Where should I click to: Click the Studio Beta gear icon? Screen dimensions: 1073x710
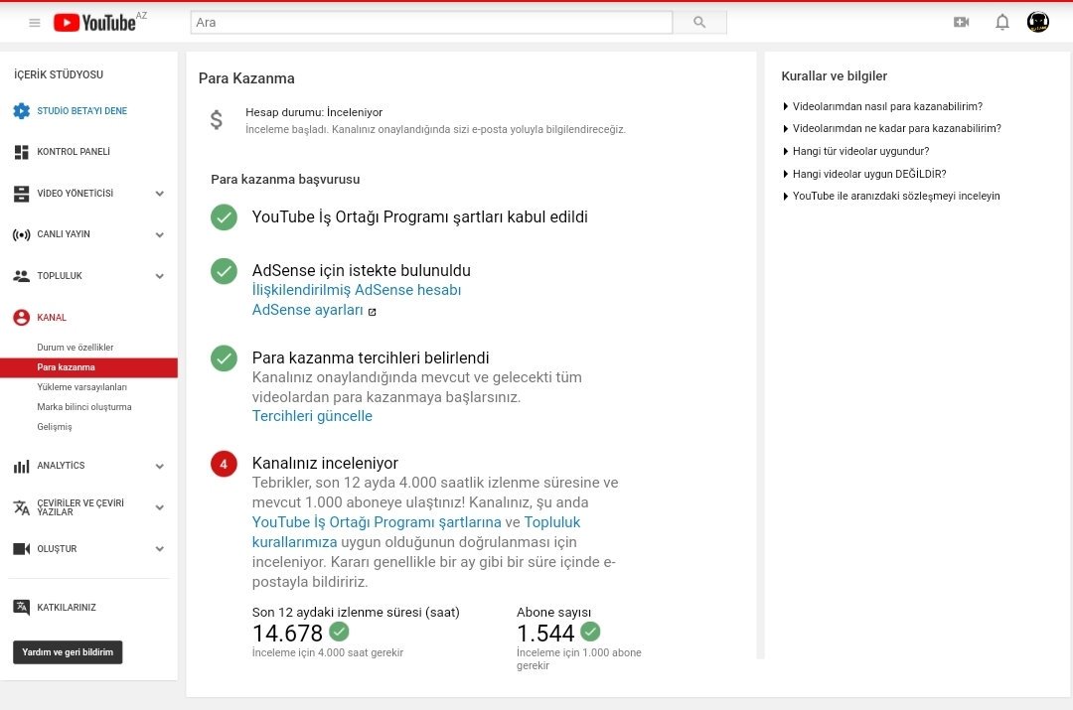[21, 110]
